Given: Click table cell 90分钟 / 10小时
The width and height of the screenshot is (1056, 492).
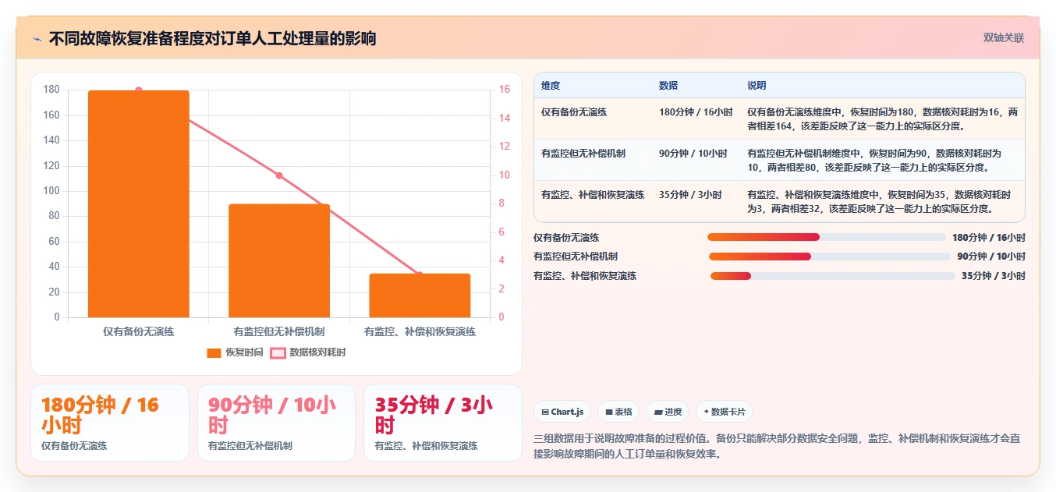Looking at the screenshot, I should pyautogui.click(x=693, y=154).
